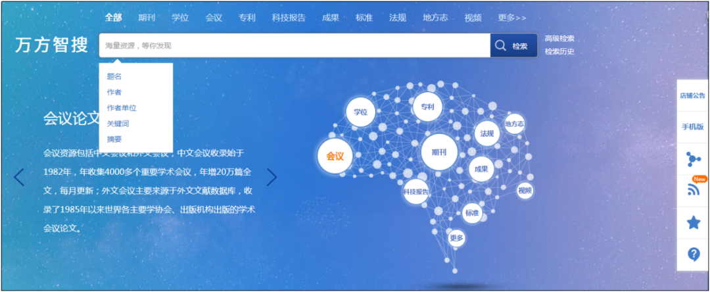Click the network share icon in sidebar
This screenshot has height=292, width=710.
693,158
